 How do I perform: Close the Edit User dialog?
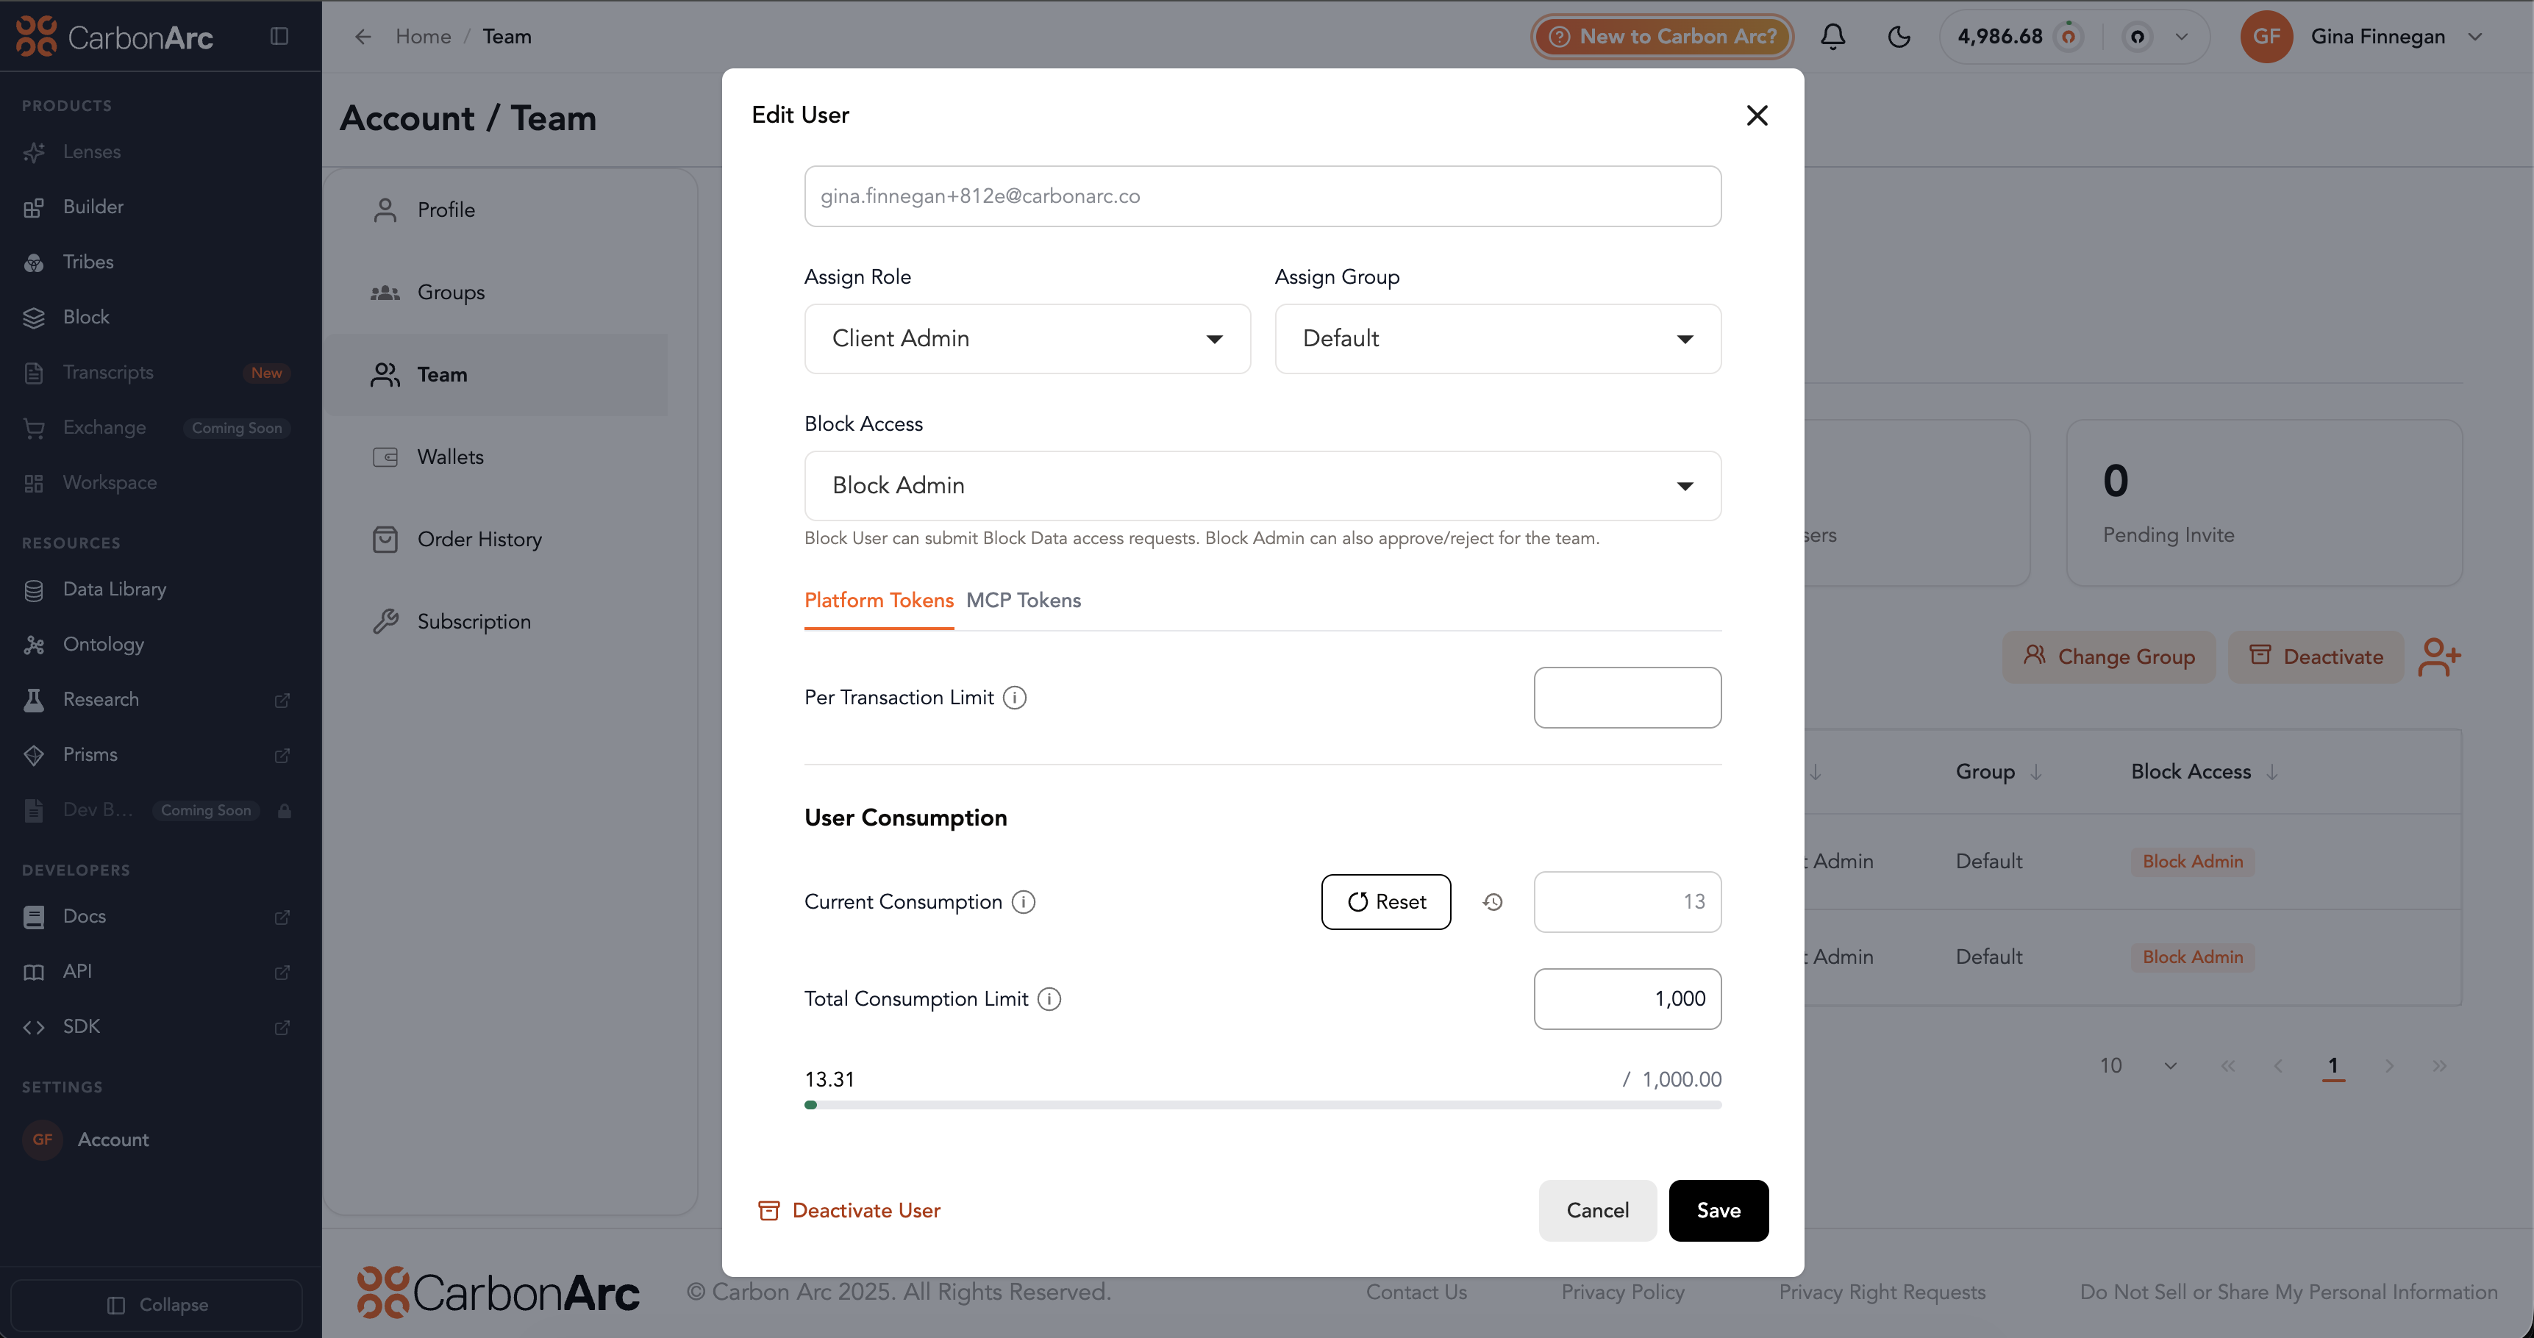click(1757, 115)
